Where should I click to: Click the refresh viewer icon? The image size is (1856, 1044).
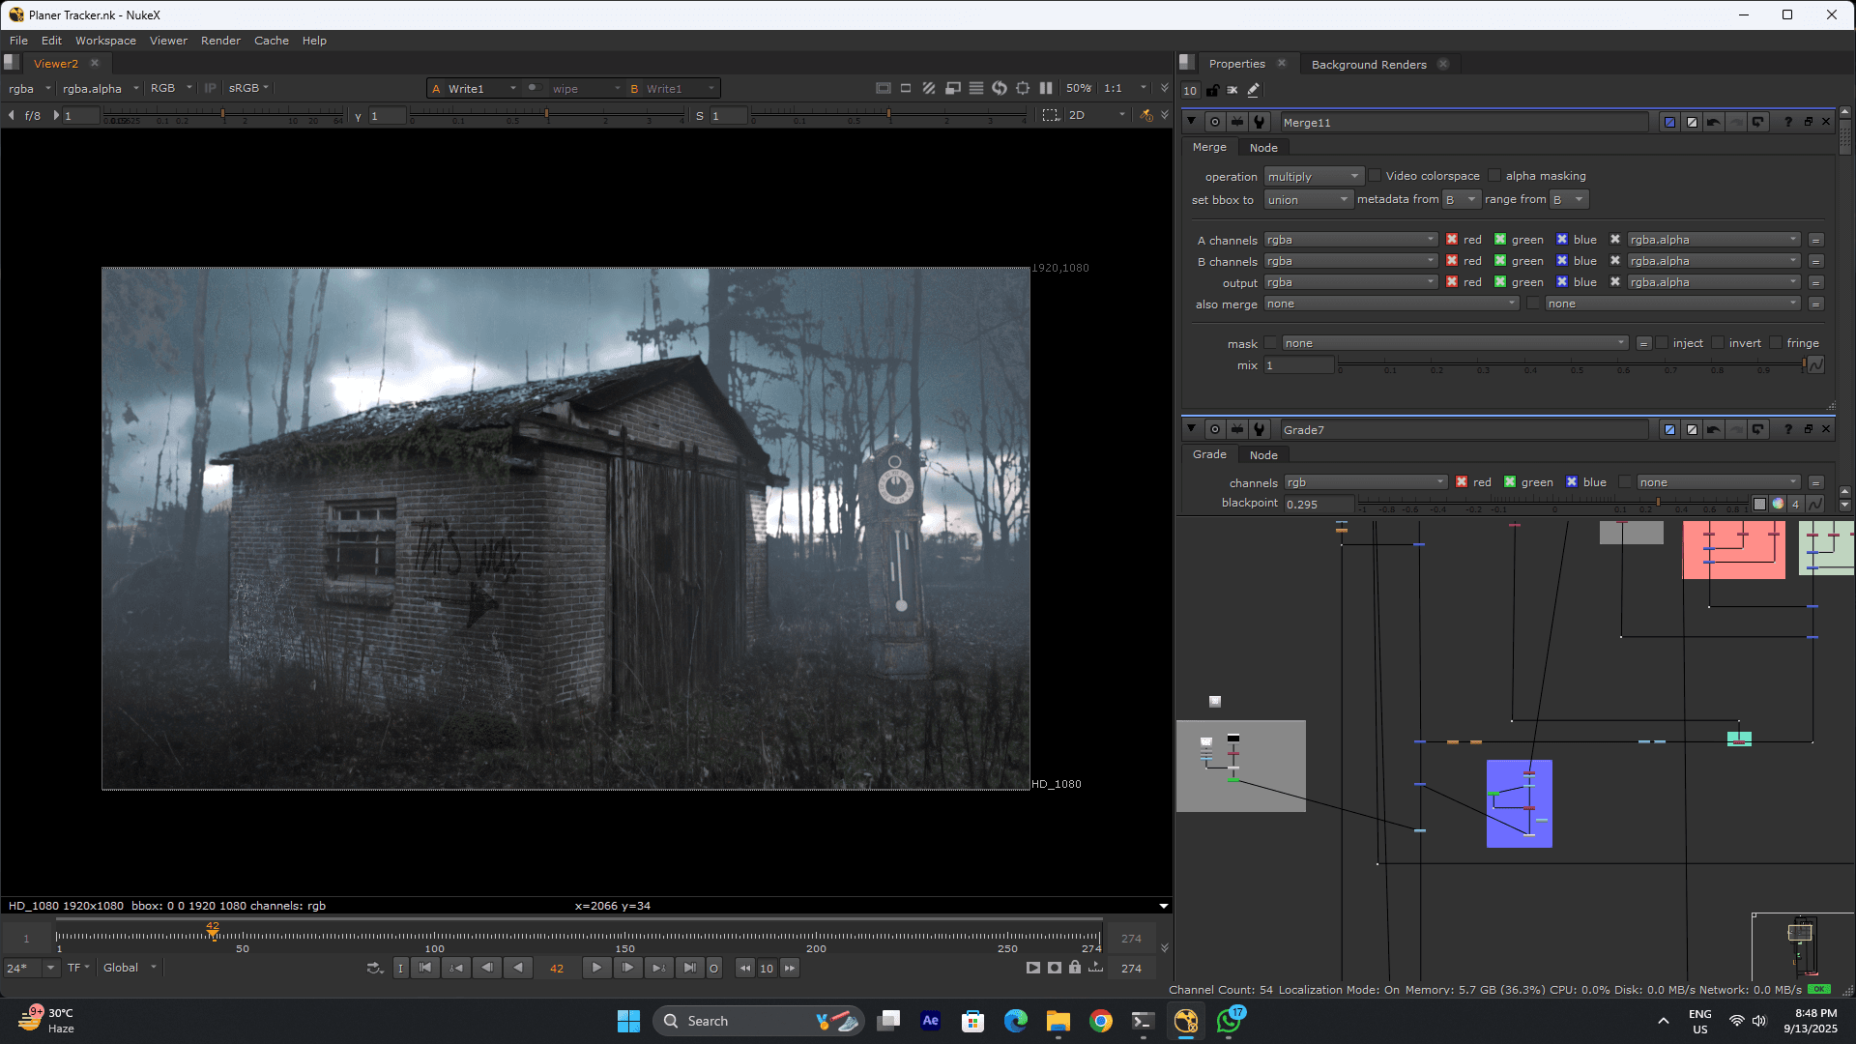coord(1000,88)
